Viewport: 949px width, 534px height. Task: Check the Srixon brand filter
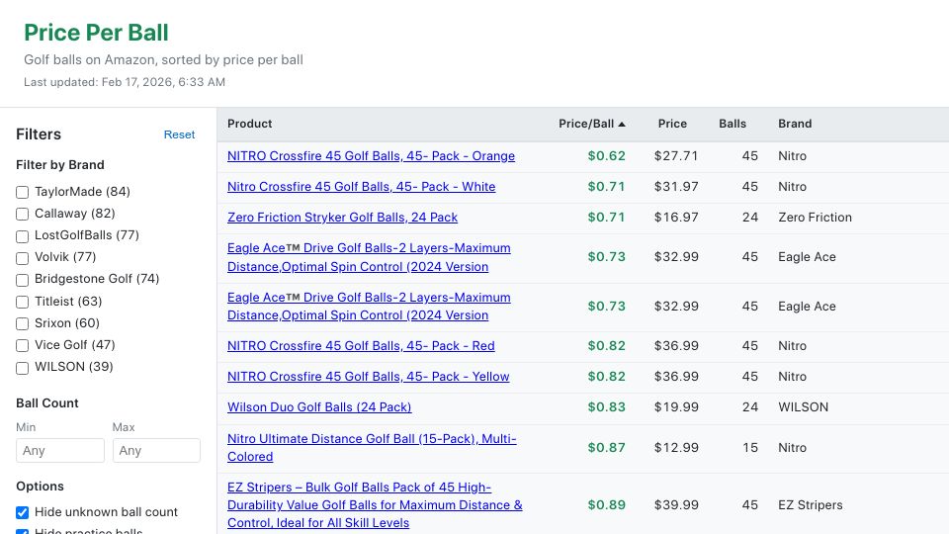click(x=23, y=323)
